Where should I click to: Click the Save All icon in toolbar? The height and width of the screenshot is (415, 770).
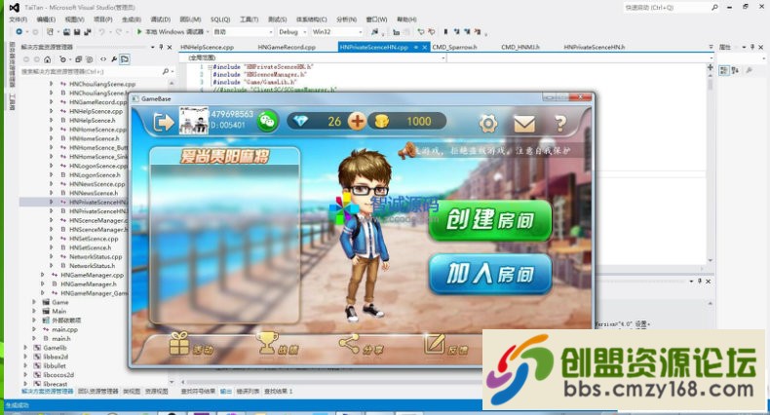click(88, 31)
